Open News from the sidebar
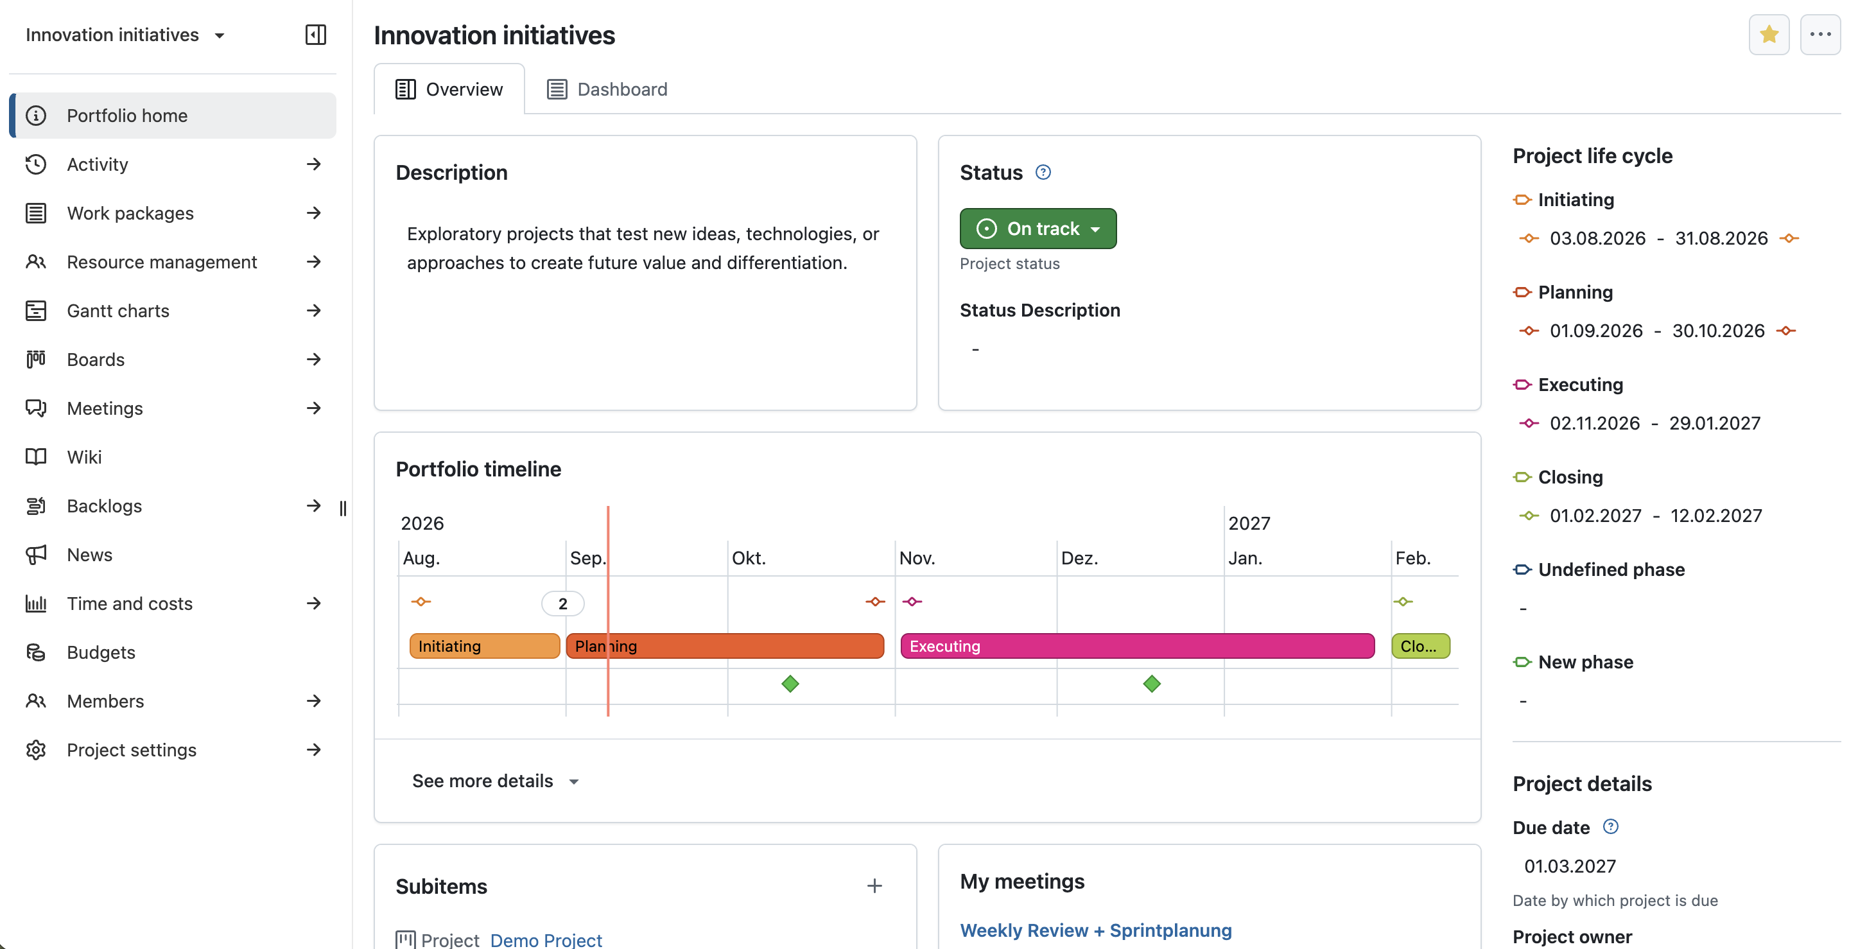This screenshot has width=1867, height=949. pyautogui.click(x=173, y=555)
